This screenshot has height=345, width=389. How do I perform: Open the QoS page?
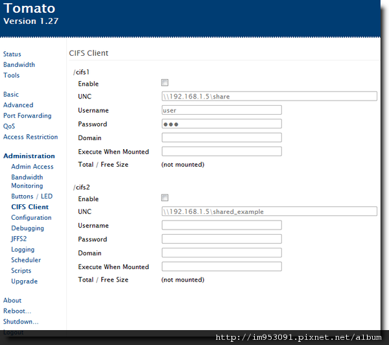[x=9, y=126]
